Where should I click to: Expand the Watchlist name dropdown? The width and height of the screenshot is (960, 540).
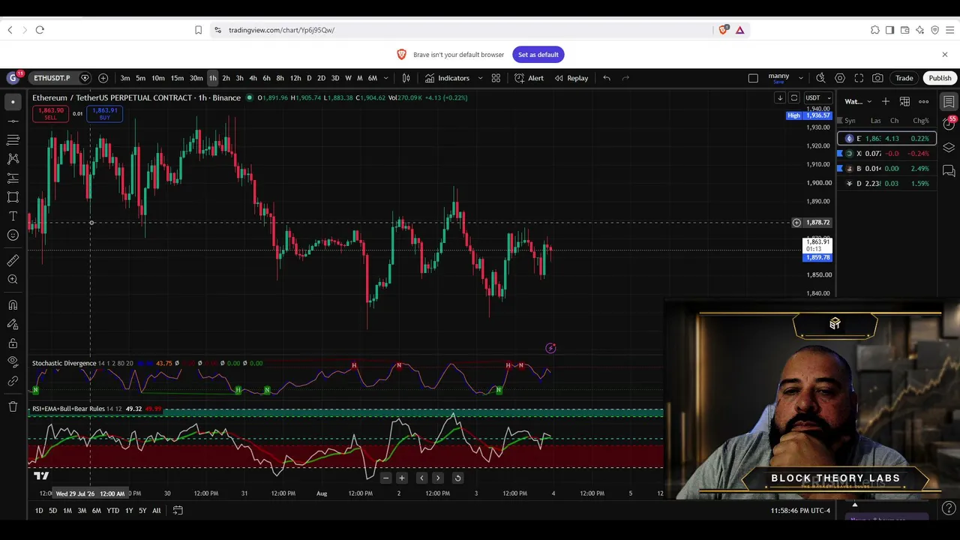[858, 101]
